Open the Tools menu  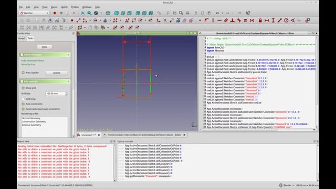point(45,7)
